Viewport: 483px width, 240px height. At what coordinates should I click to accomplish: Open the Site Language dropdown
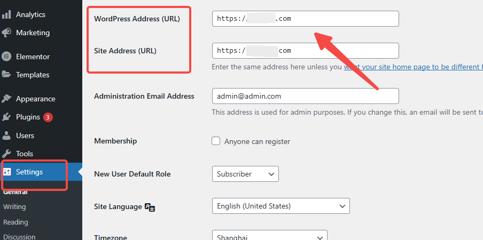281,206
